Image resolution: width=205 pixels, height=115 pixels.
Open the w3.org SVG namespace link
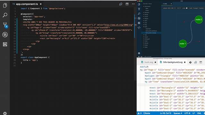click(118, 25)
